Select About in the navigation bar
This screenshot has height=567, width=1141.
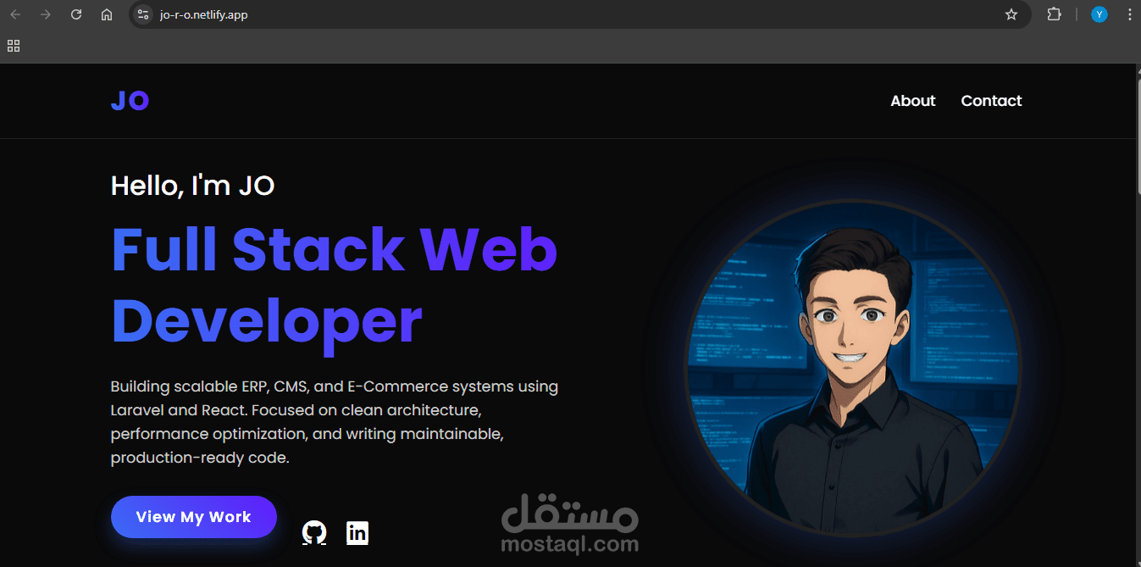912,100
